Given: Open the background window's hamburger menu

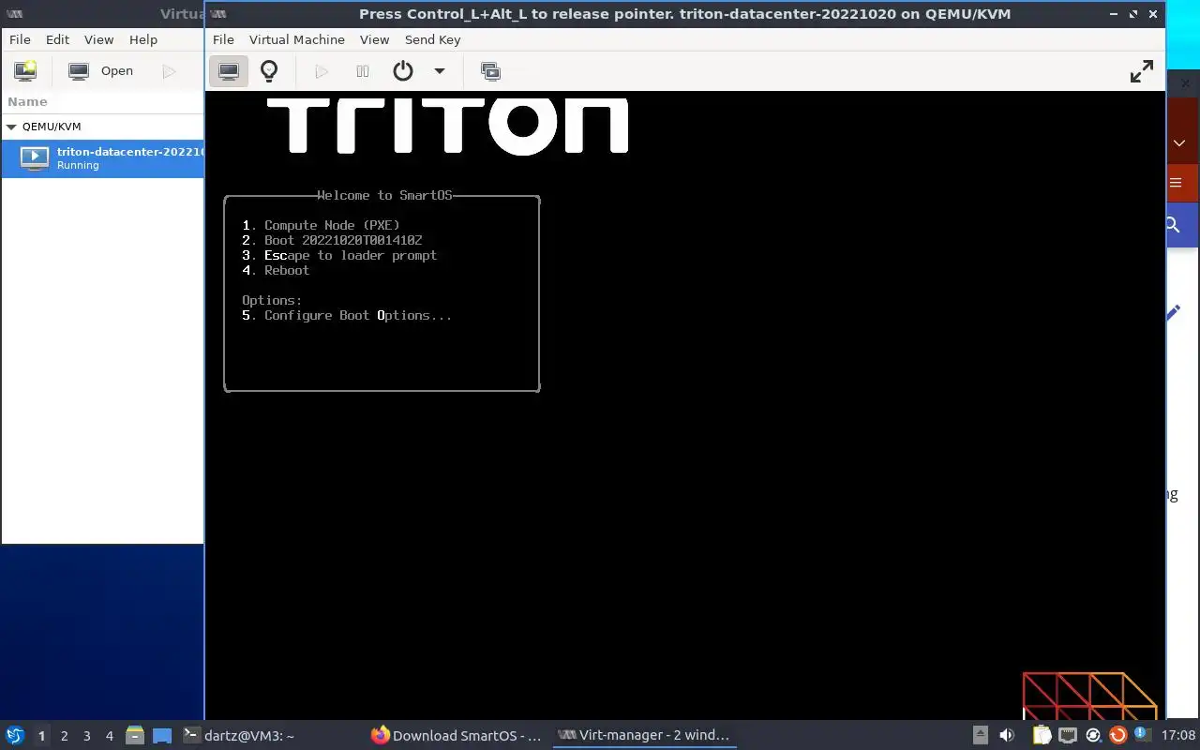Looking at the screenshot, I should point(1176,184).
